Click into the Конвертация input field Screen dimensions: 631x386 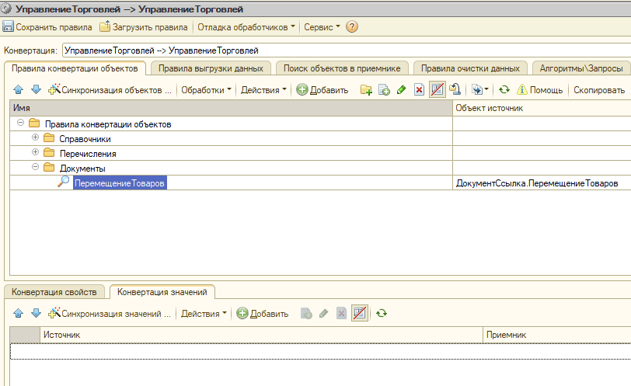[x=346, y=50]
